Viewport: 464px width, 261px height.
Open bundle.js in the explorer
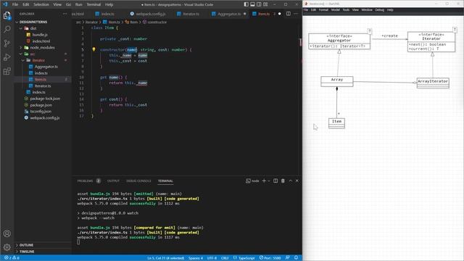coord(40,35)
